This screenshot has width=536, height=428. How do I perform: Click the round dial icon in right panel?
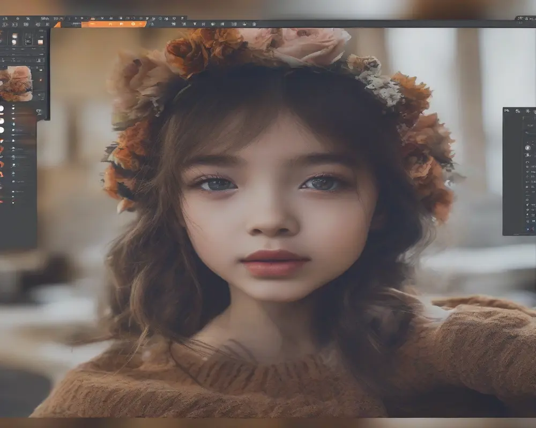[528, 148]
